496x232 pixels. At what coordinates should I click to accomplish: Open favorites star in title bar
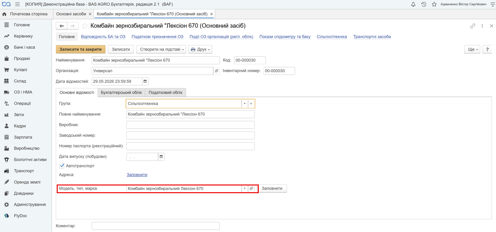(x=434, y=4)
